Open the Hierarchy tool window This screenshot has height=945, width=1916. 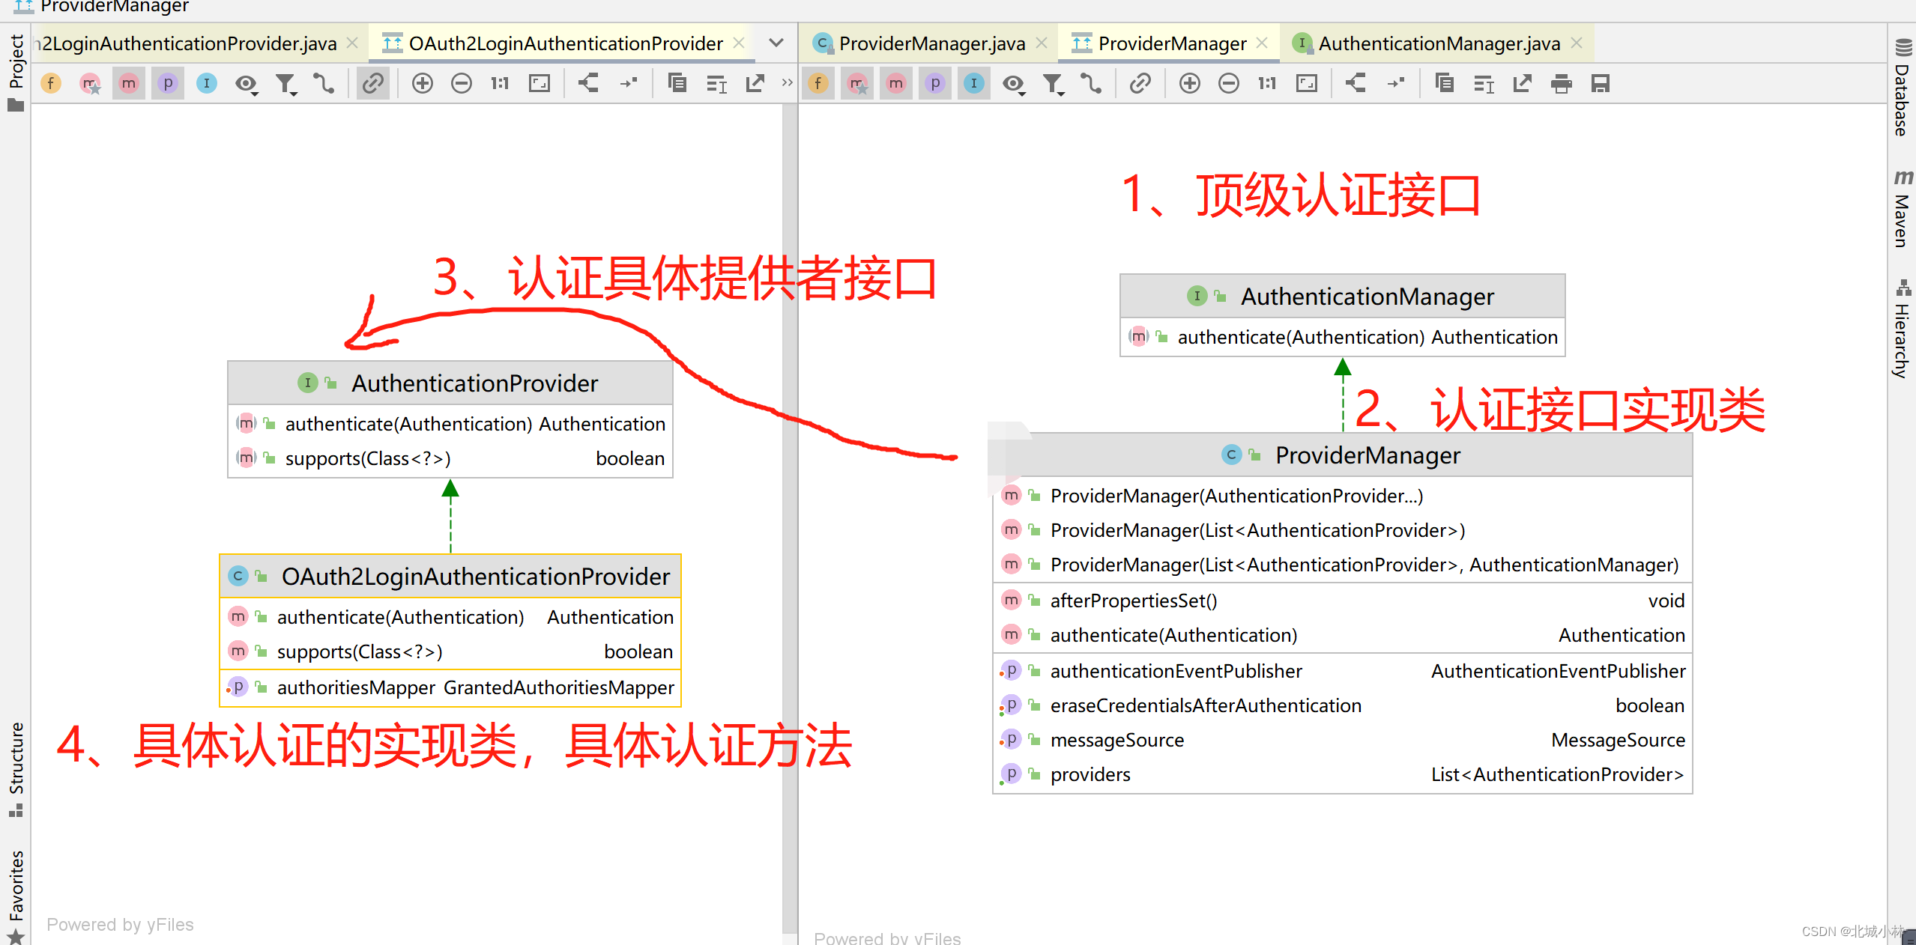[x=1902, y=328]
